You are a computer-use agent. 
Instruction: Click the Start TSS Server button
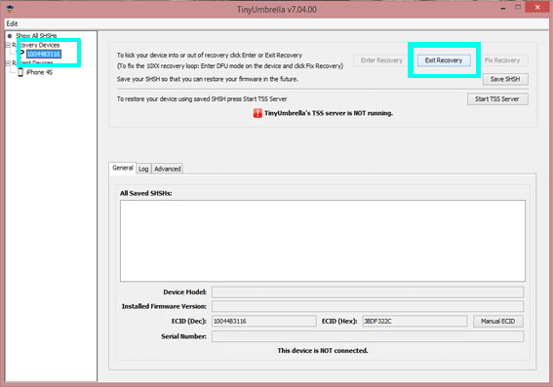point(497,99)
